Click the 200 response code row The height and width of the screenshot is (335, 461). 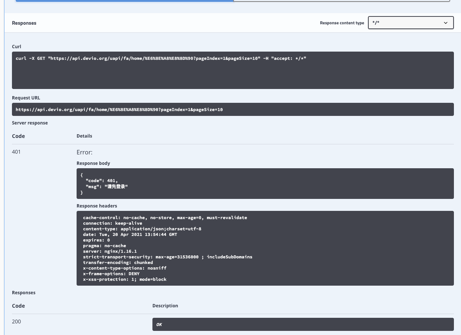(16, 322)
